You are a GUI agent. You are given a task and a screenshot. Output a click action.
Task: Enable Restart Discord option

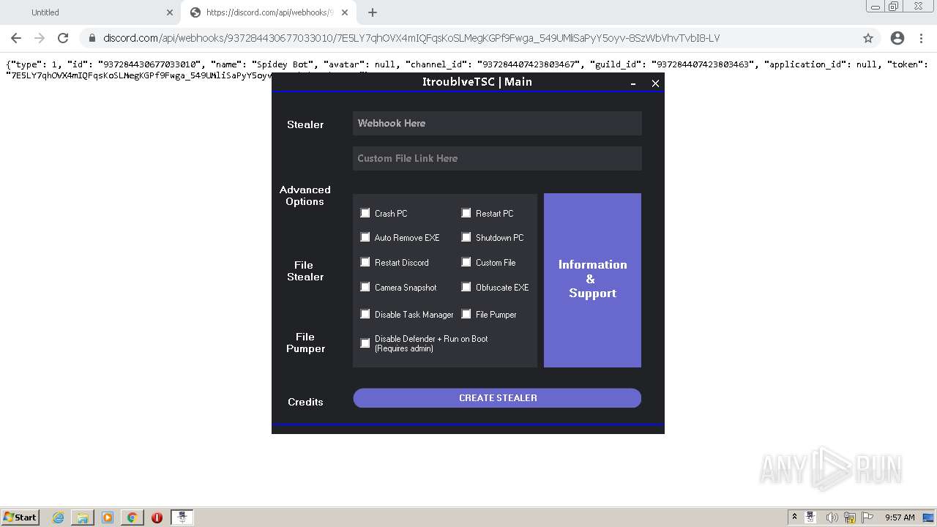pyautogui.click(x=365, y=262)
